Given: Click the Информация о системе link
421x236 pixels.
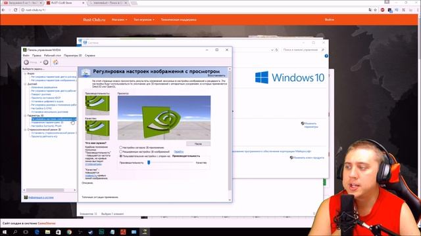Looking at the screenshot, I should (41, 197).
